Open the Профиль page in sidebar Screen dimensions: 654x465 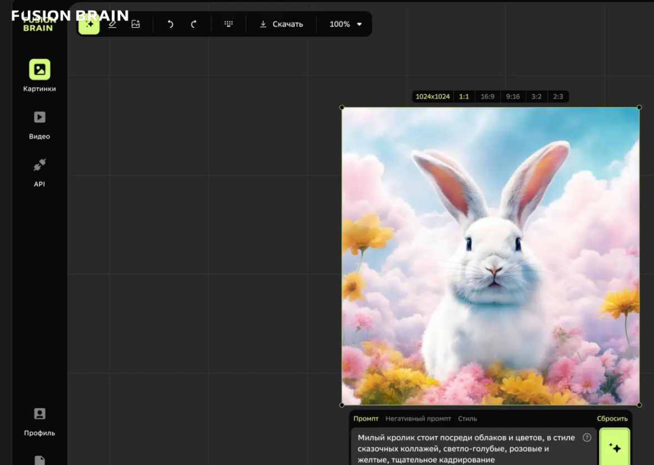tap(39, 421)
